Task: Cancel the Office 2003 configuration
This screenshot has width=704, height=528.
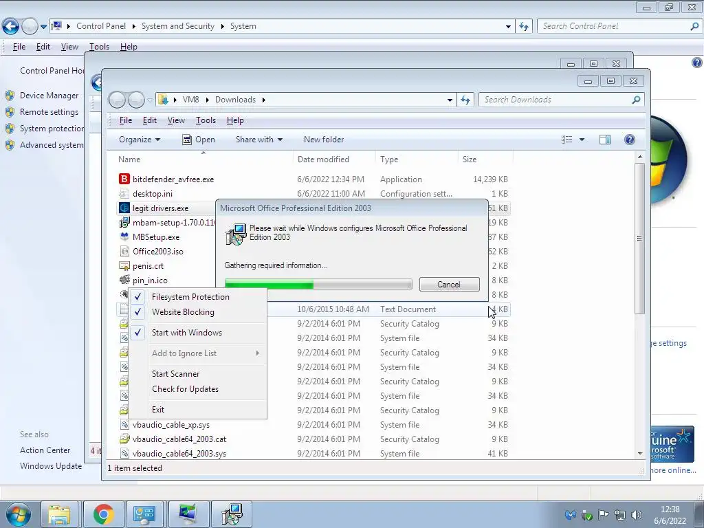Action: [450, 284]
